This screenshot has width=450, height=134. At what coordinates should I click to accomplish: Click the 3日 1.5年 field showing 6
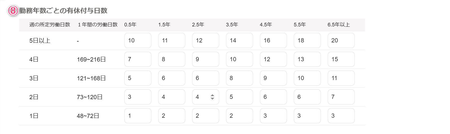tap(172, 78)
